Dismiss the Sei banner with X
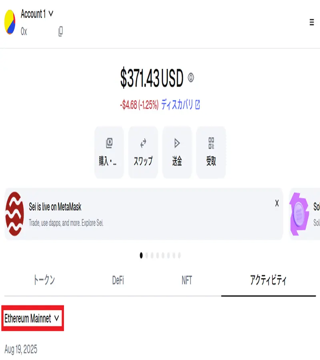Image resolution: width=320 pixels, height=360 pixels. 277,203
